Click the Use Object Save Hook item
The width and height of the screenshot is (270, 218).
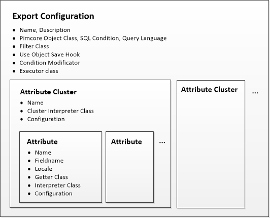coord(50,55)
